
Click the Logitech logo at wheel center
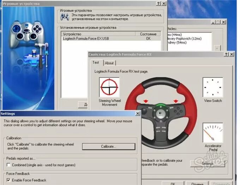[161, 113]
